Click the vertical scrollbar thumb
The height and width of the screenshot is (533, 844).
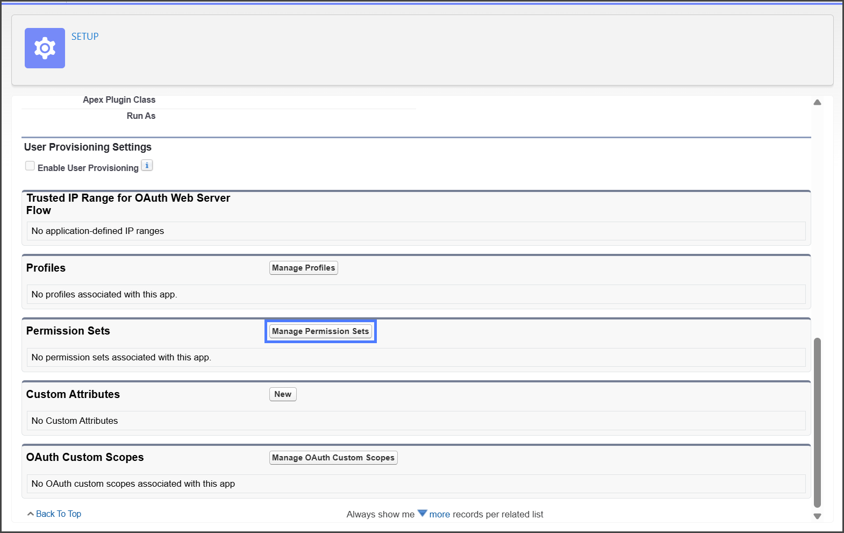817,422
